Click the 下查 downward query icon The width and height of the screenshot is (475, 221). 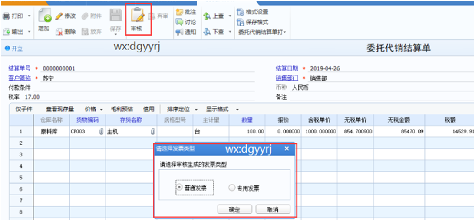(x=208, y=32)
